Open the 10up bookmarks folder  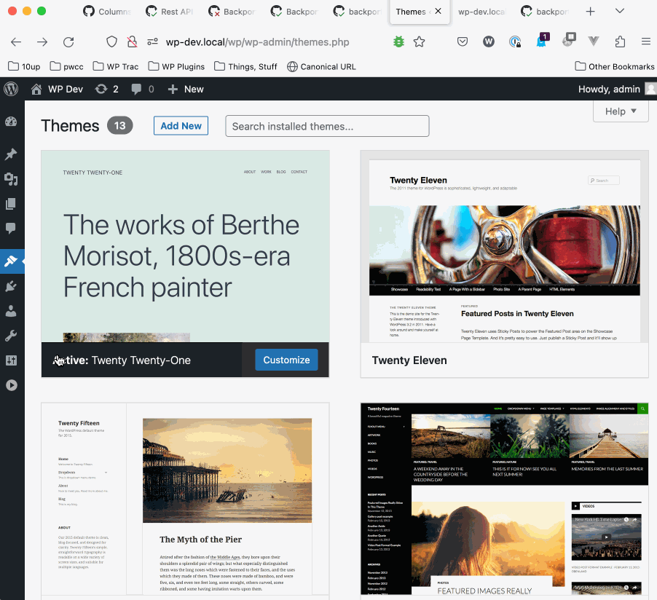click(24, 66)
